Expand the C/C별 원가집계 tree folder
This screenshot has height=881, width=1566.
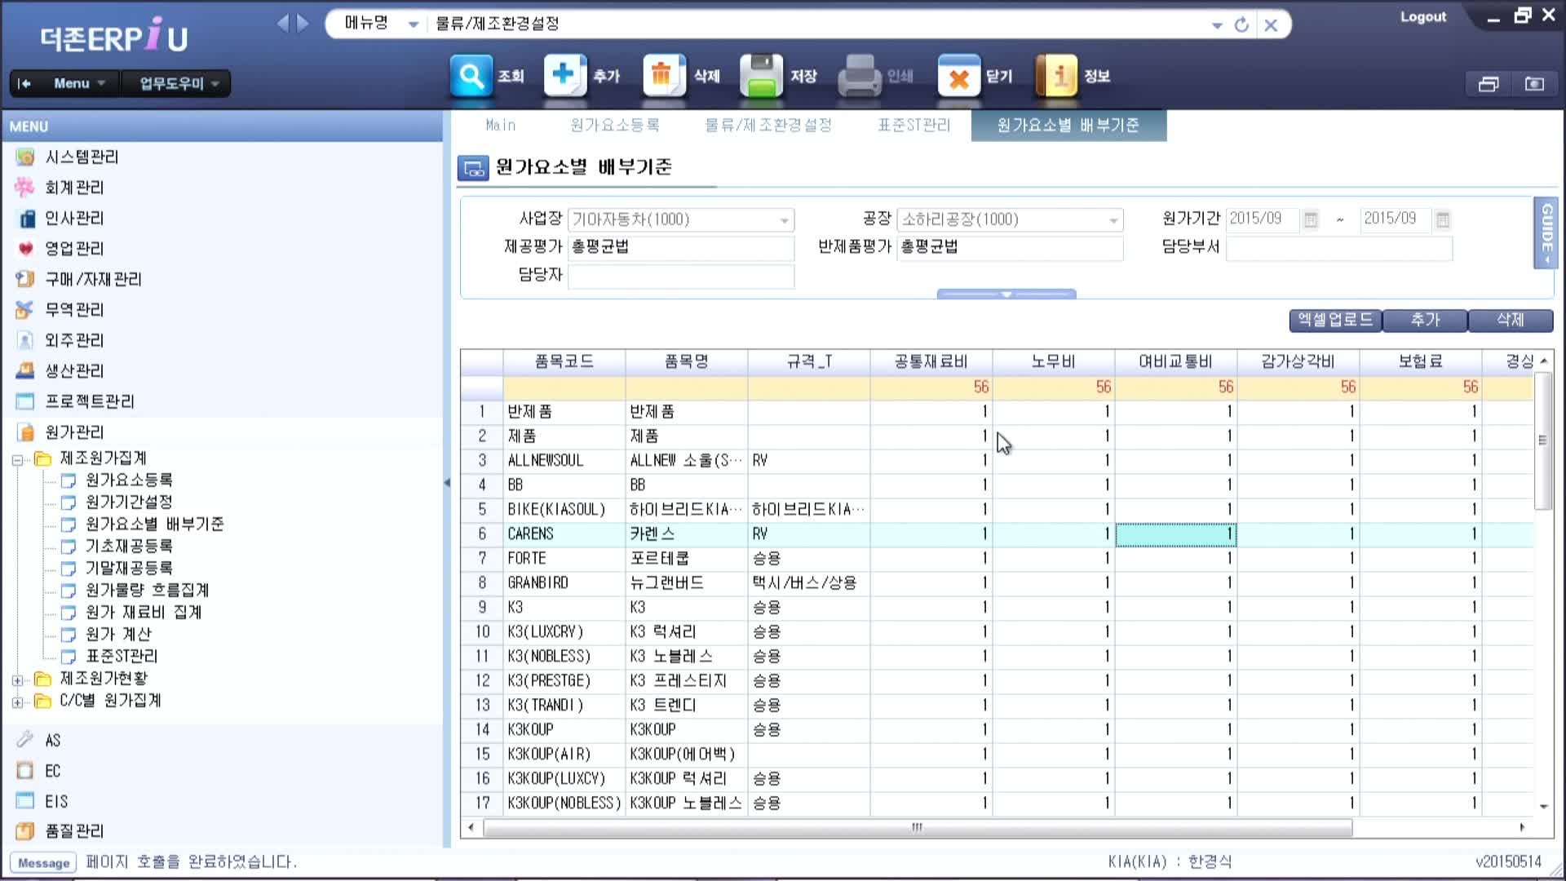tap(18, 702)
